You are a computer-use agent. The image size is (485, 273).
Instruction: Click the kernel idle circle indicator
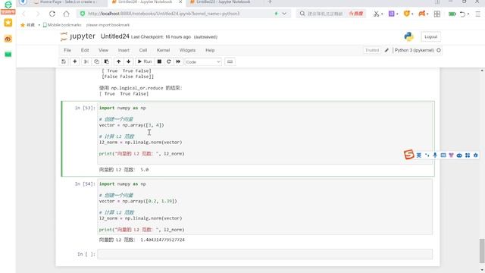pos(439,50)
